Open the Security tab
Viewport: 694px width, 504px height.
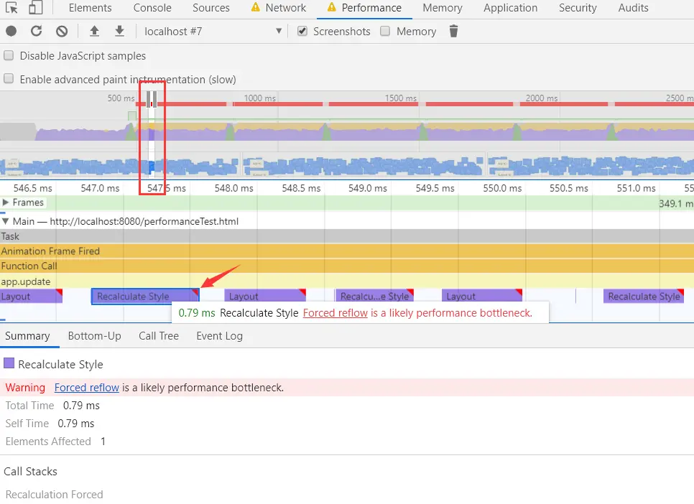pos(578,7)
